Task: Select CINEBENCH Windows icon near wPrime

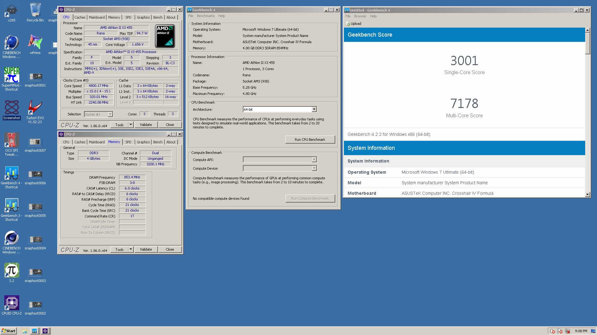Action: pyautogui.click(x=12, y=47)
